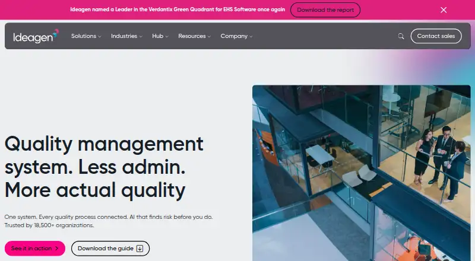
Task: Click Download the report button
Action: (x=325, y=10)
